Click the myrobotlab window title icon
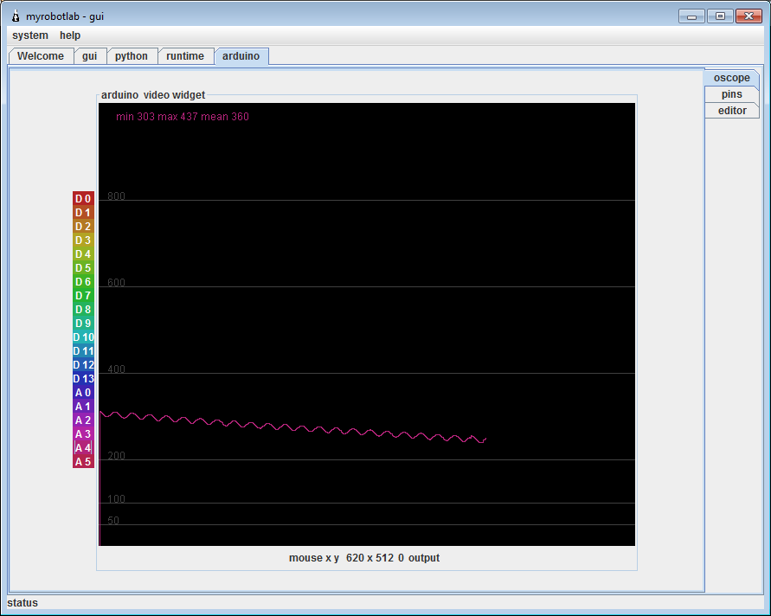 click(x=16, y=16)
